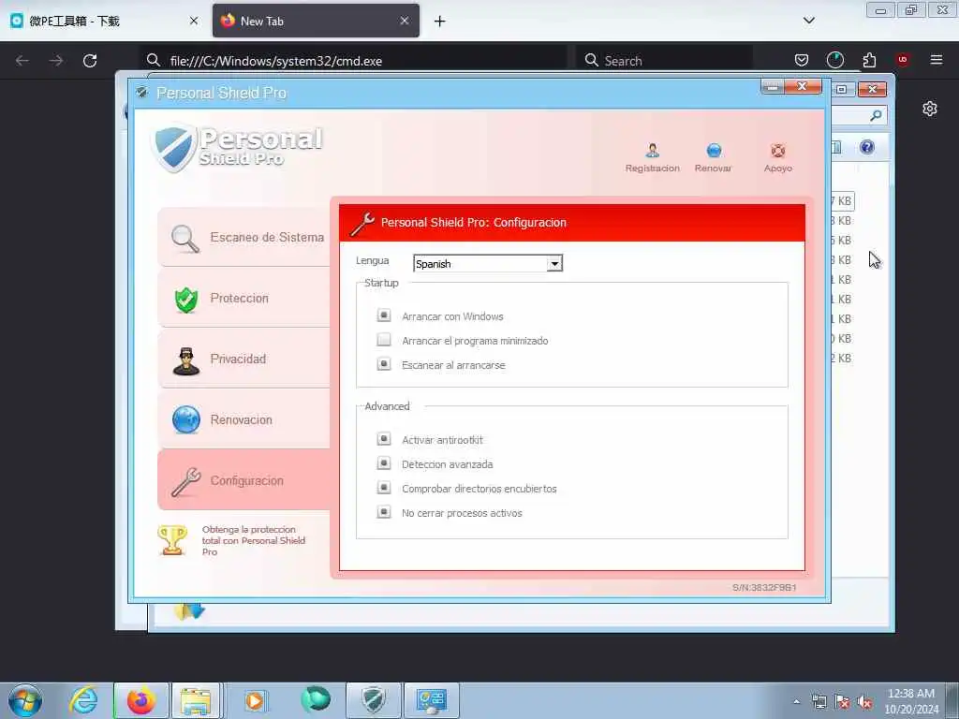959x719 pixels.
Task: Close the Personal Shield Pro window
Action: pos(803,87)
